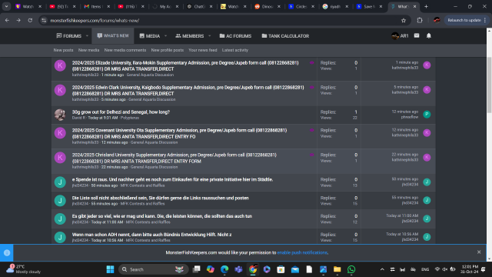Go to New media comments
492x277 pixels.
tap(125, 50)
